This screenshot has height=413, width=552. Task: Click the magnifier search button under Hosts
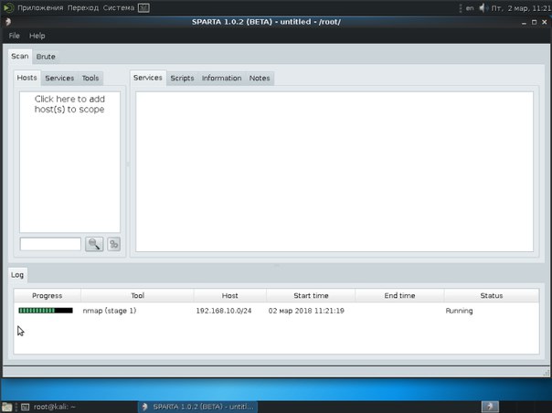click(94, 244)
